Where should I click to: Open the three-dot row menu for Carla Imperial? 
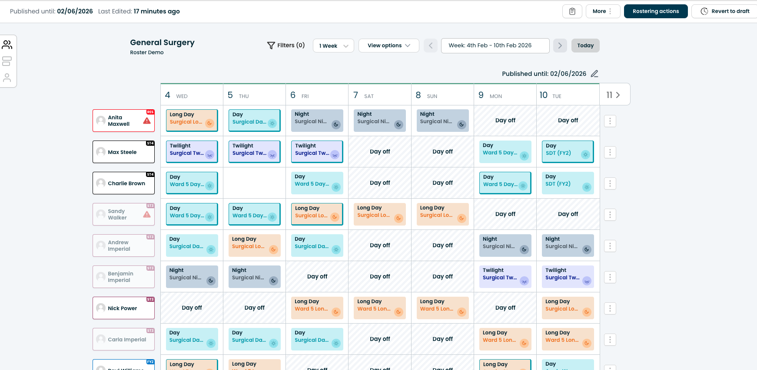click(610, 340)
